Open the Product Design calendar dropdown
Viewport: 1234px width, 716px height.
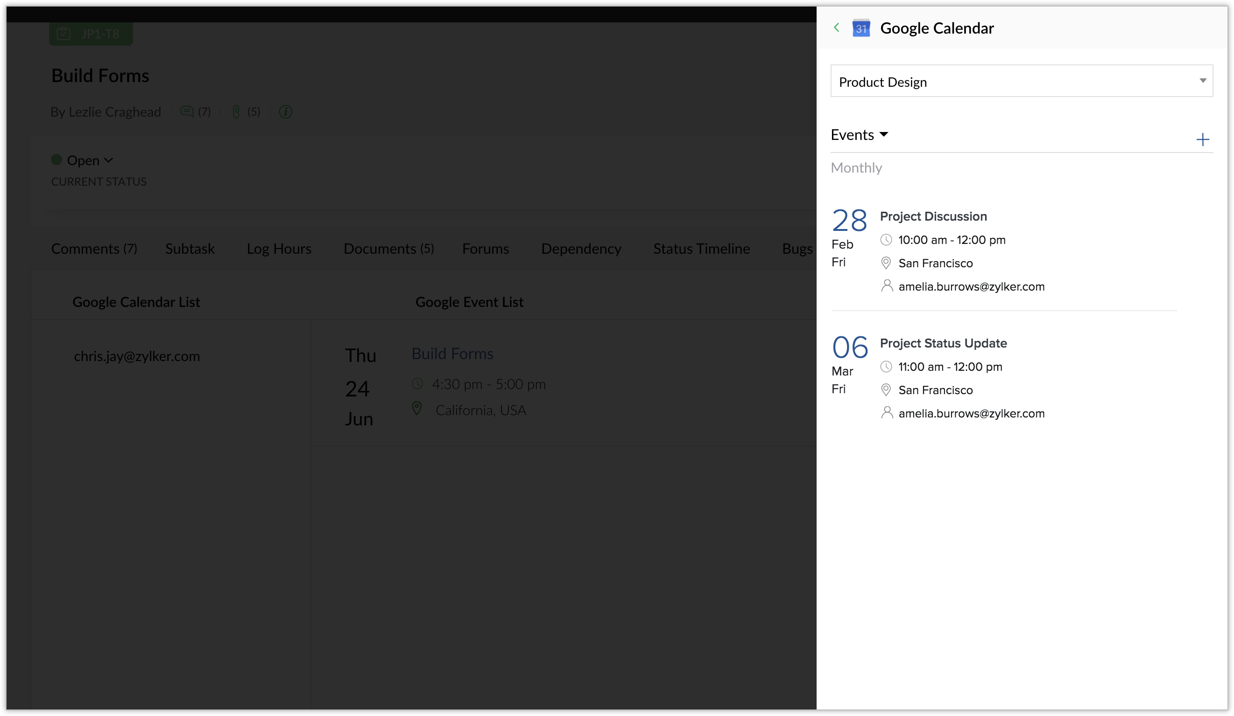(1022, 81)
